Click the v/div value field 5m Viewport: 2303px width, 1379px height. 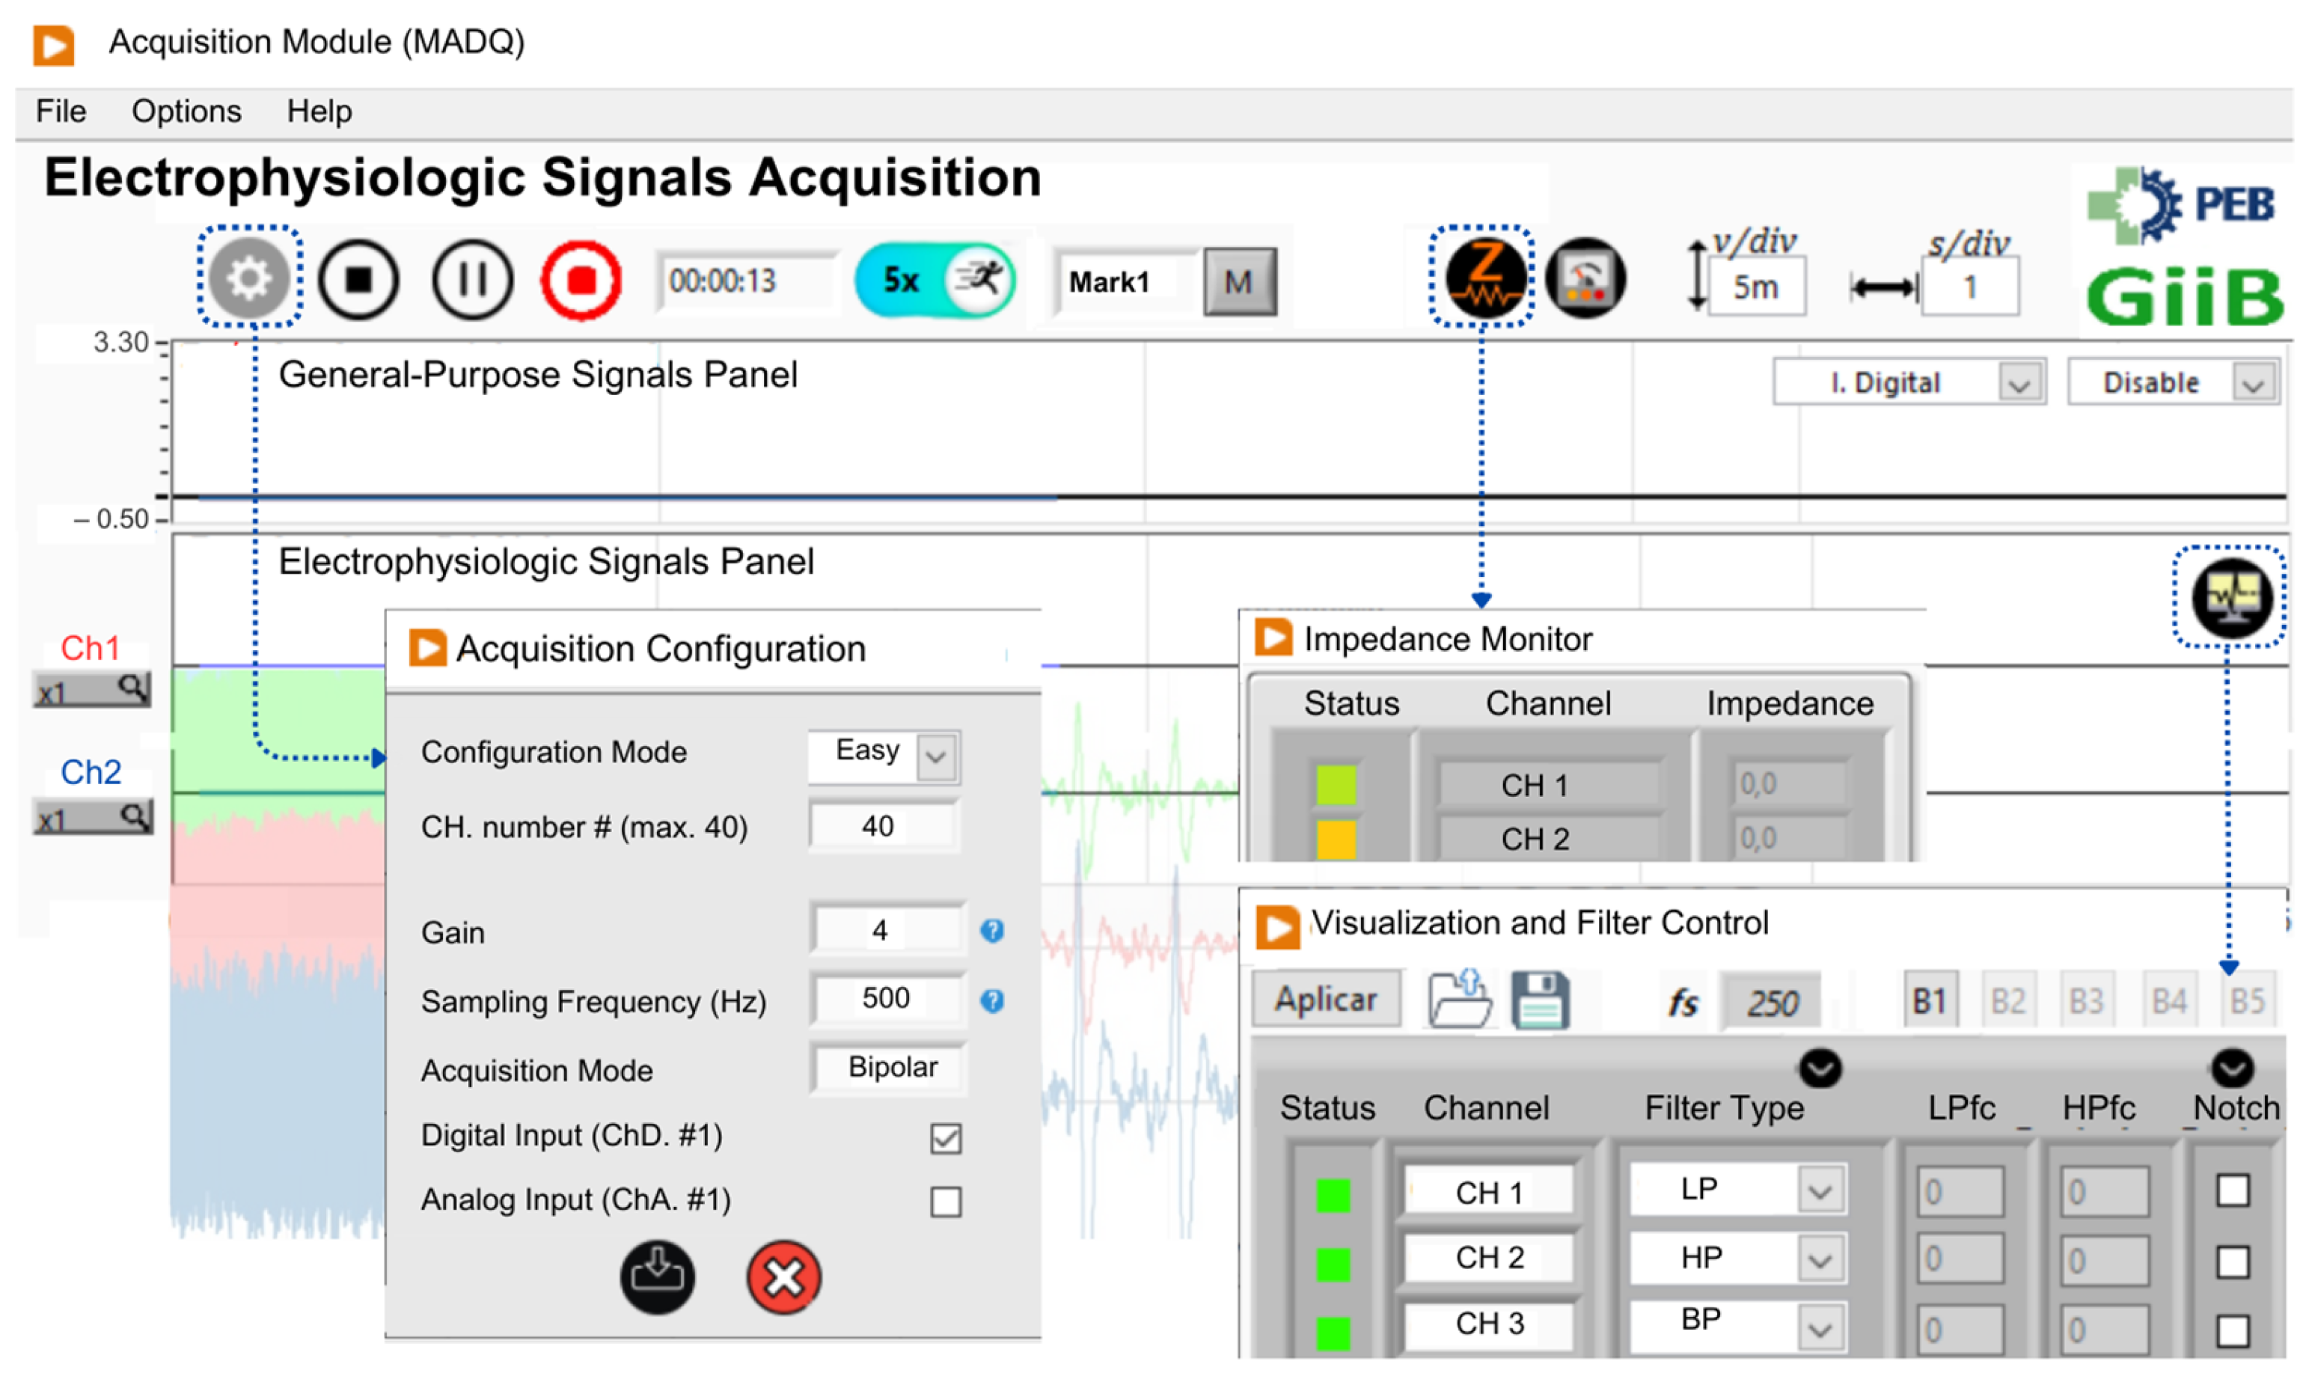1756,287
